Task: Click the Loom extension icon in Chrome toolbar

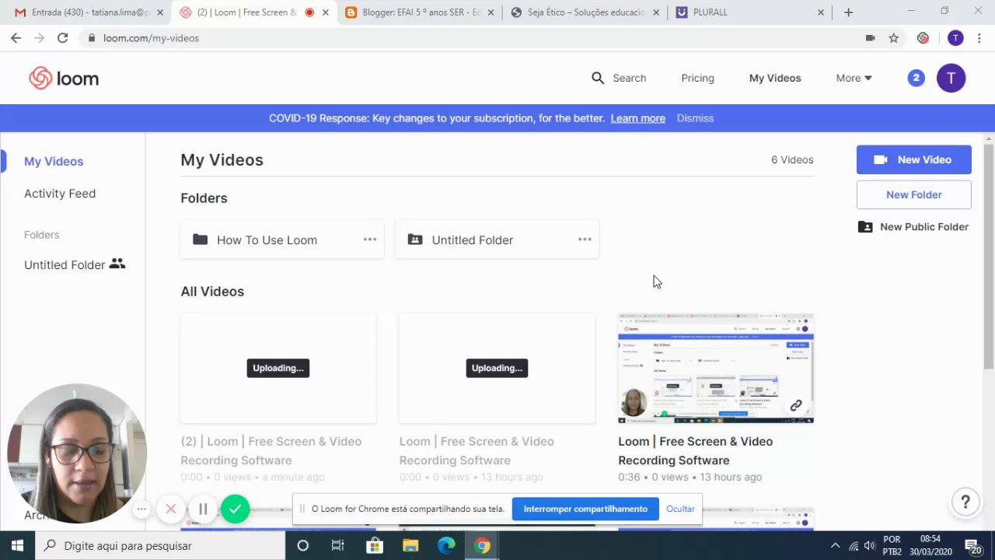Action: click(923, 38)
